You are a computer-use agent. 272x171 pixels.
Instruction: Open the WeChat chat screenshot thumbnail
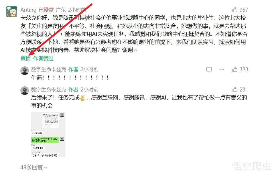(48, 135)
